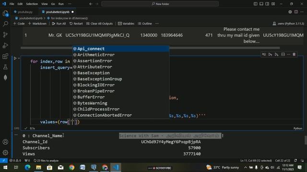This screenshot has width=307, height=172.
Task: Toggle the primary side bar layout
Action: click(x=255, y=4)
